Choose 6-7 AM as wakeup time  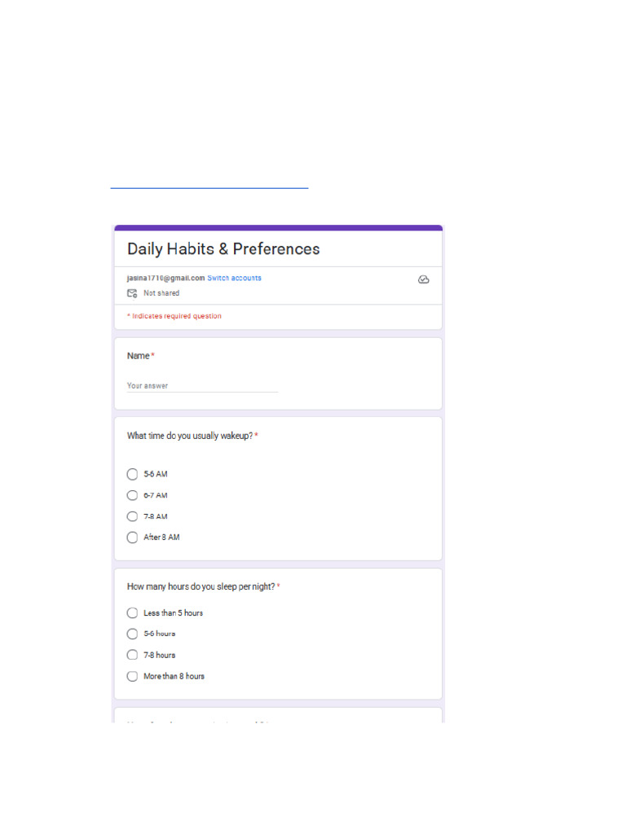[133, 495]
